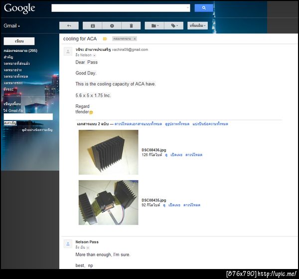The height and width of the screenshot is (279, 299).
Task: Open the Gmail menu dropdown
Action: [x=11, y=26]
